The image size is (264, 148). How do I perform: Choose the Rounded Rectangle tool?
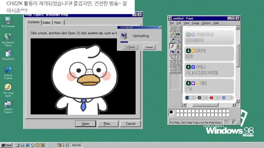coord(178,70)
